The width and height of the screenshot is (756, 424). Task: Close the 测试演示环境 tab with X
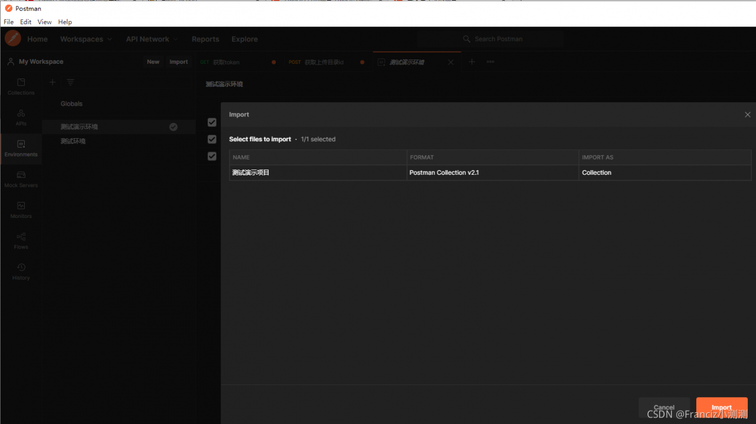[451, 62]
